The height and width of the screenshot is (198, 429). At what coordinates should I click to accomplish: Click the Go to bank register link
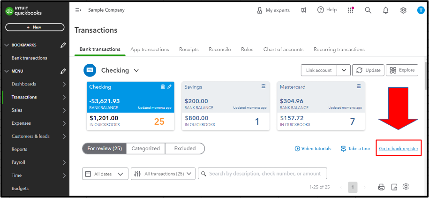pos(399,149)
